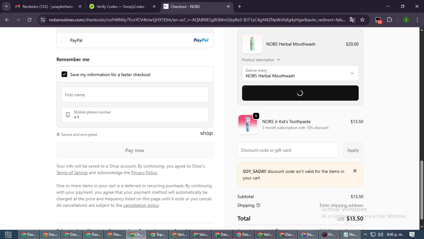Click the Shipping help question mark icon
The height and width of the screenshot is (239, 424).
click(258, 205)
